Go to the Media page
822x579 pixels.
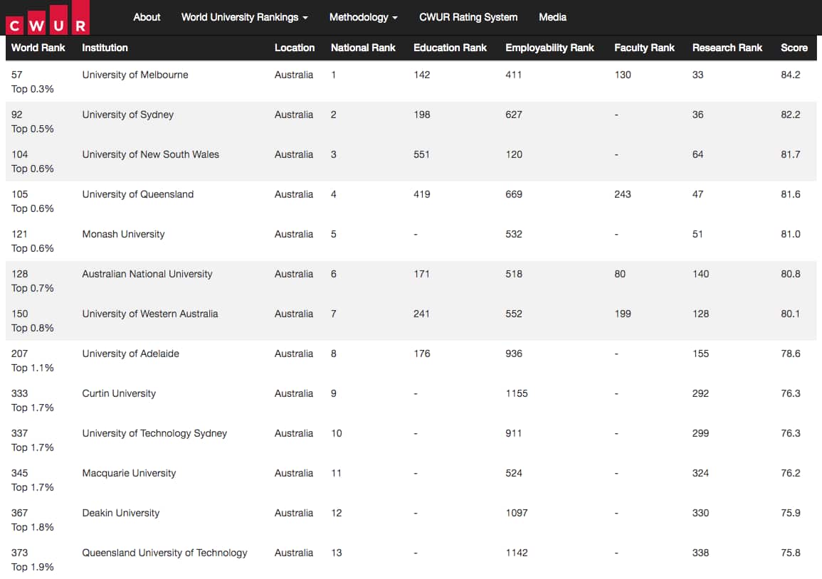[552, 17]
